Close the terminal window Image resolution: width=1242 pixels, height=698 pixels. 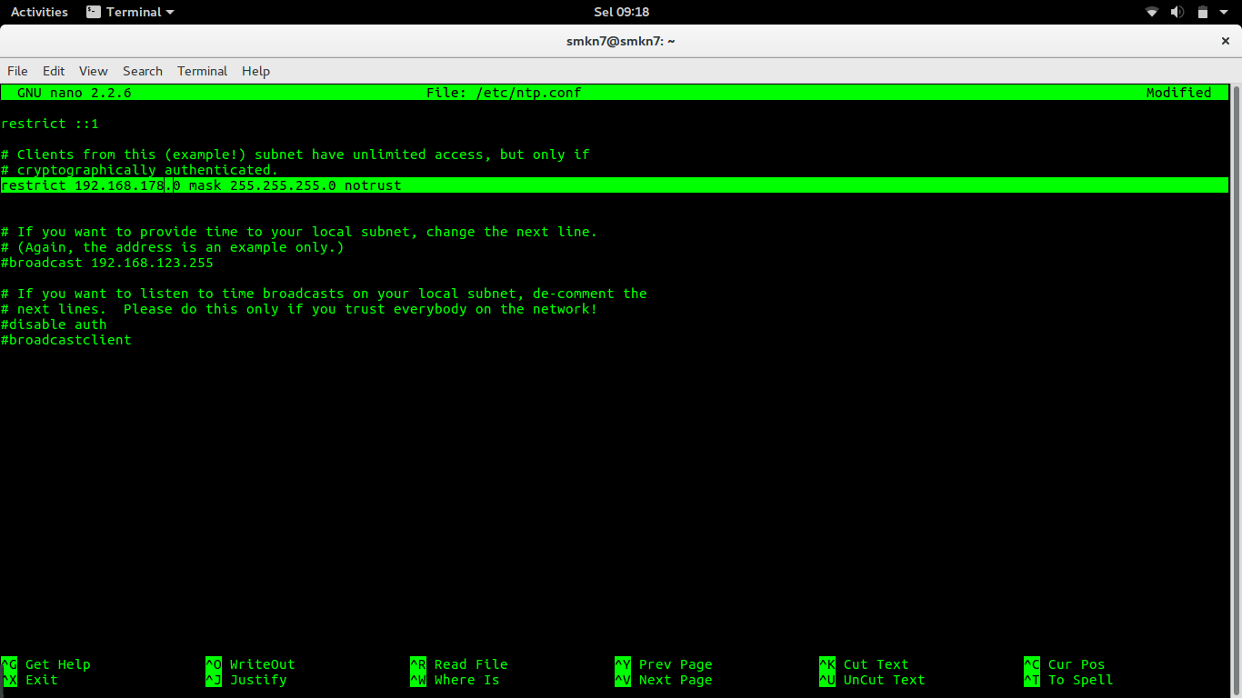coord(1225,41)
